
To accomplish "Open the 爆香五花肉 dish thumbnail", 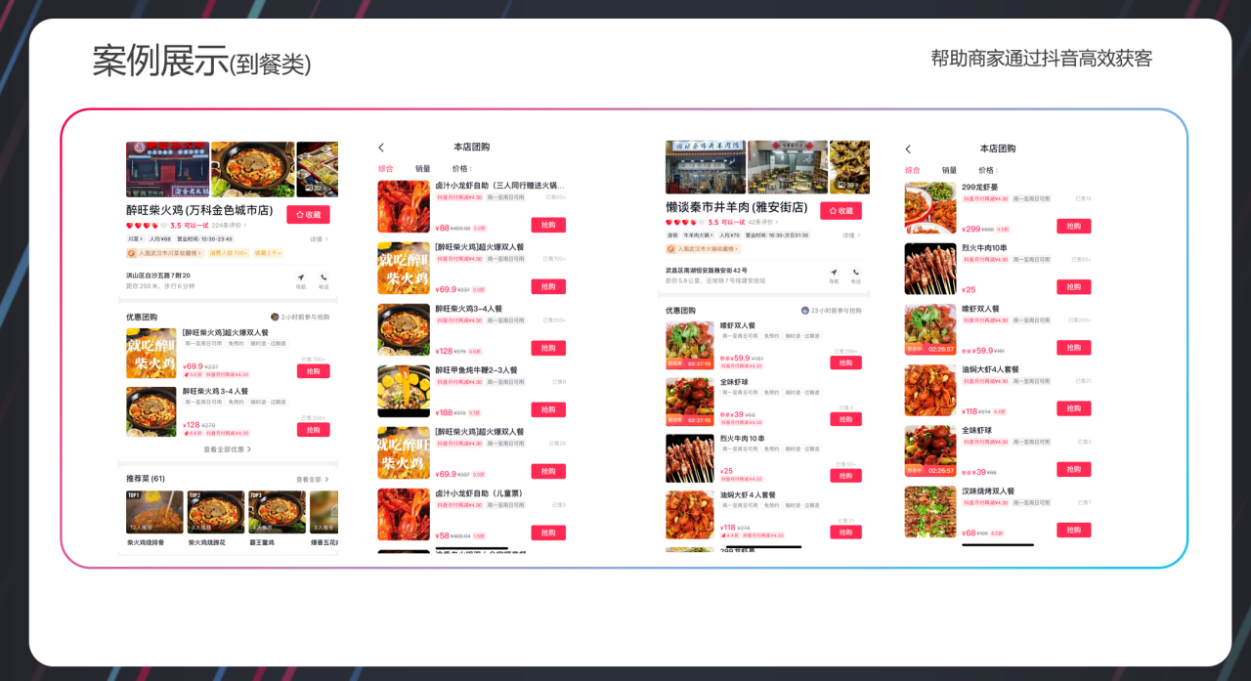I will pyautogui.click(x=324, y=512).
